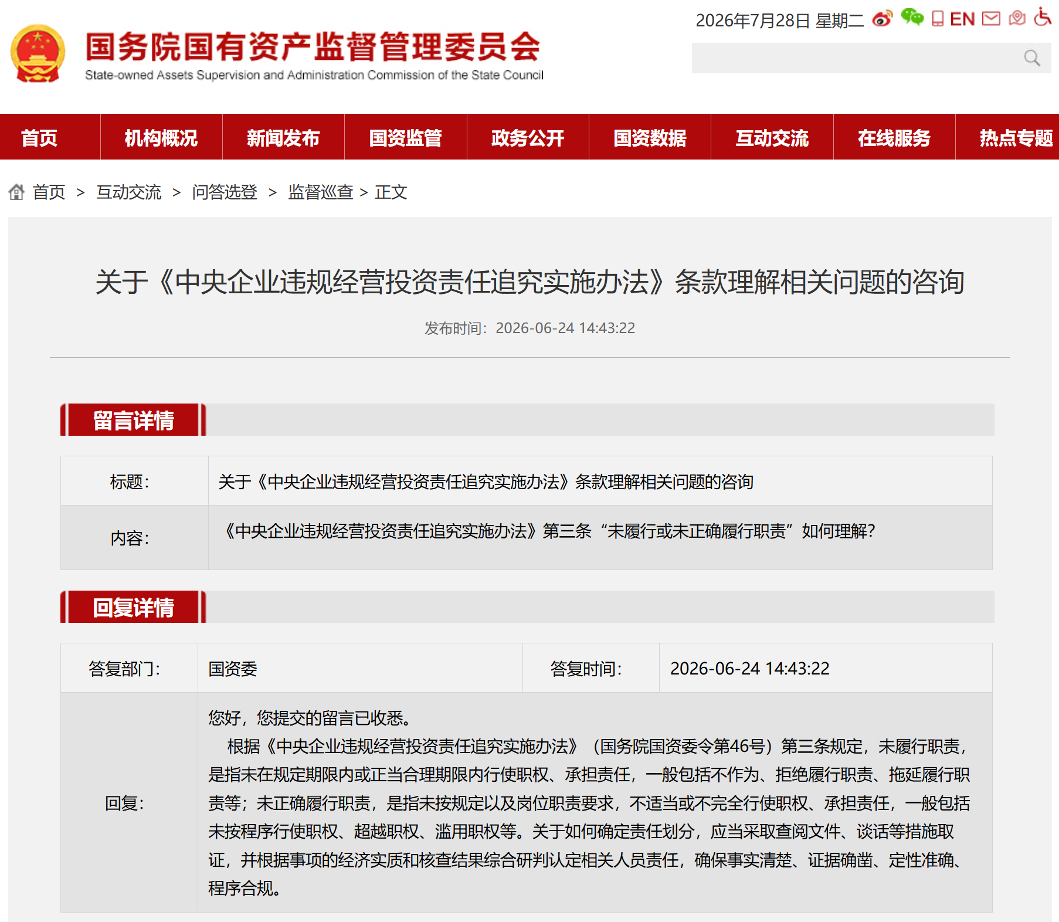Click the 内容 question text about 第三条
Viewport: 1059px width, 922px height.
click(547, 531)
